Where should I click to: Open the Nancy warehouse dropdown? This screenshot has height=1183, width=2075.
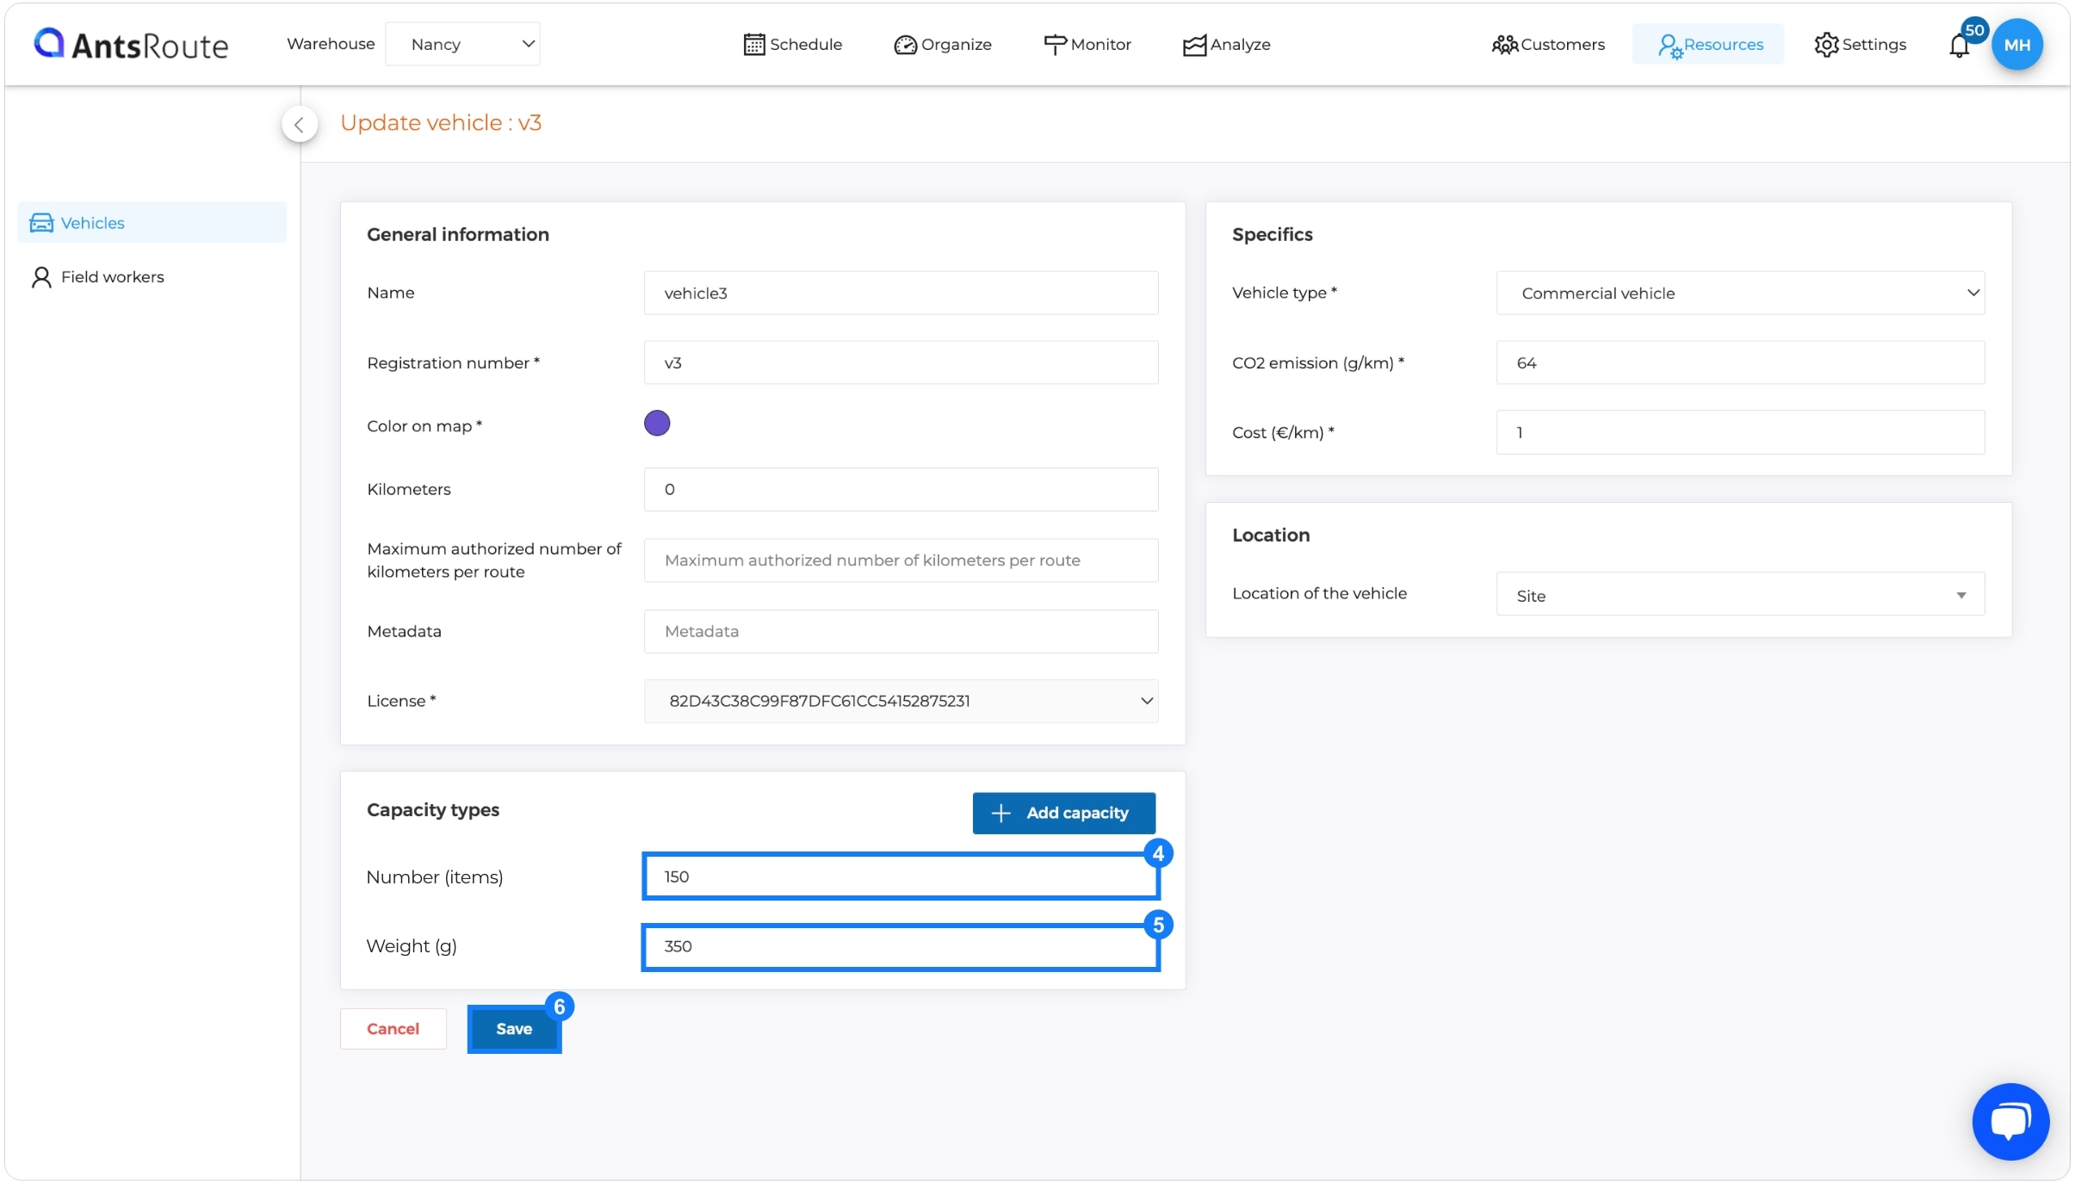coord(462,44)
